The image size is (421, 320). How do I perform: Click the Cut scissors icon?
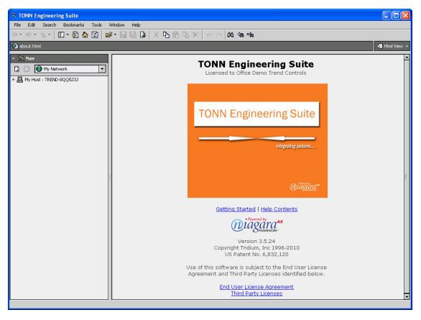coord(156,35)
